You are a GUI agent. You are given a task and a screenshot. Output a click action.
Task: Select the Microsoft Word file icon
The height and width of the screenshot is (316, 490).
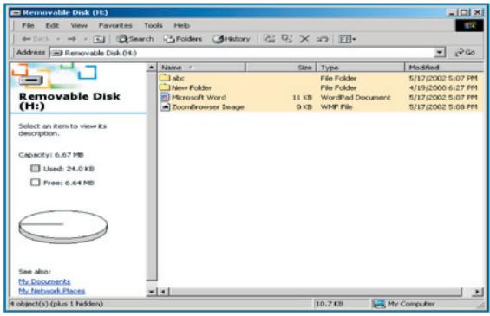pos(165,97)
